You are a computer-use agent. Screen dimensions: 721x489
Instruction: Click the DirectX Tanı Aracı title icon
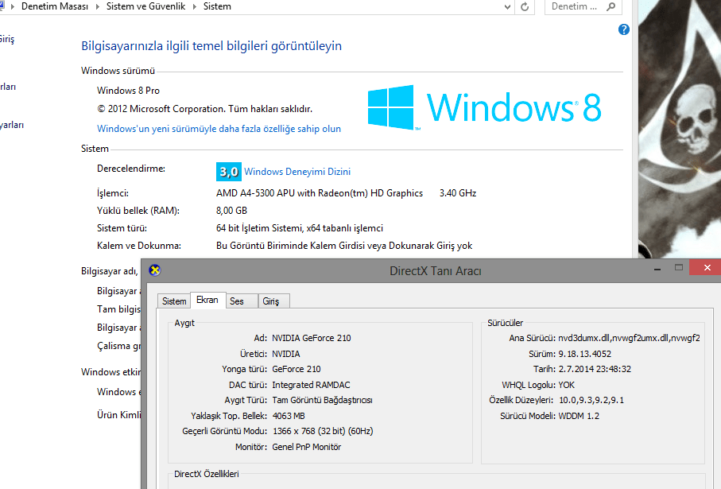[x=155, y=270]
